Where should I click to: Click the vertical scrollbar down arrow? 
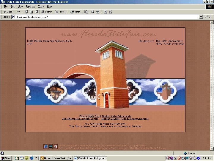click(212, 149)
